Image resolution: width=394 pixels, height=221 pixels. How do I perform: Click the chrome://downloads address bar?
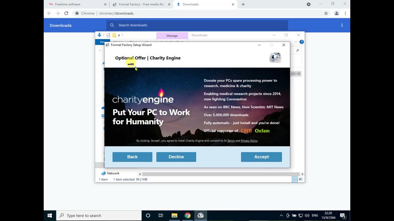click(197, 13)
